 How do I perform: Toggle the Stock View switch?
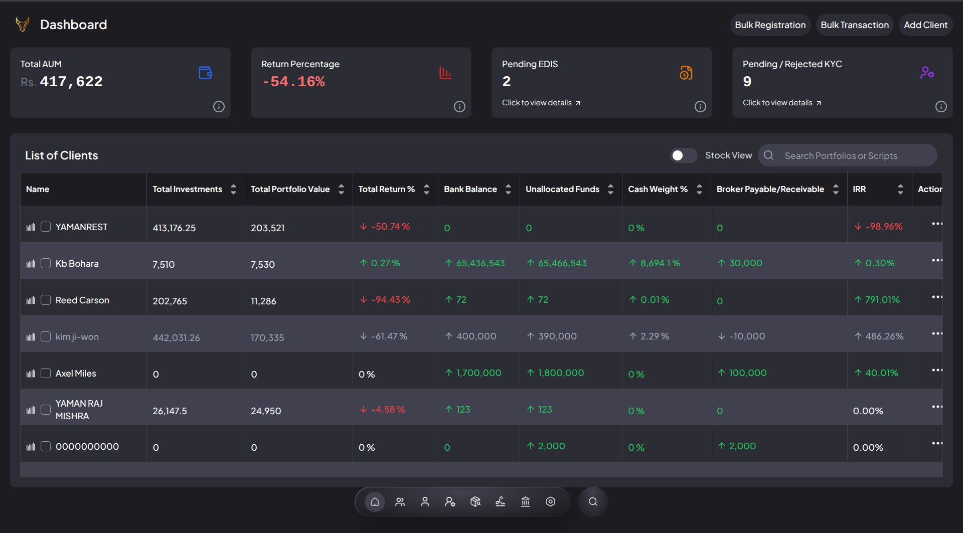pos(684,155)
